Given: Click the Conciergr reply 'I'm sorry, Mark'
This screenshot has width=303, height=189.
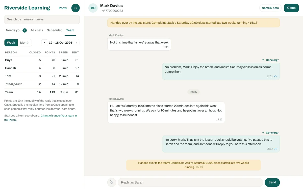Looking at the screenshot, I should (221, 144).
